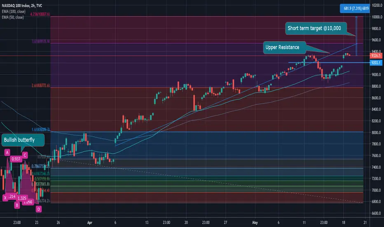Click the 1.325 pattern ratio label
This screenshot has width=384, height=227.
[x=22, y=198]
